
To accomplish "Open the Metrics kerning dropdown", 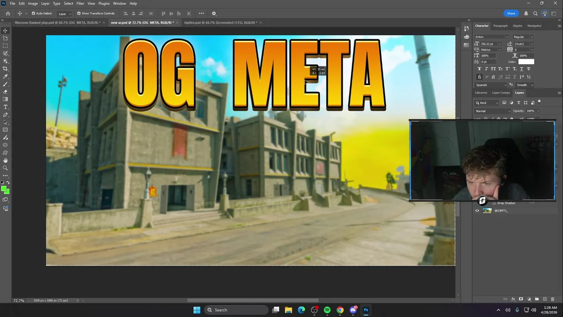I will coord(500,50).
